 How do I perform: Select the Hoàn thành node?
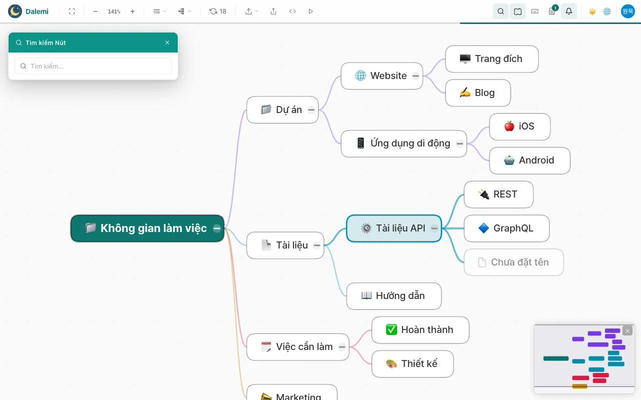click(421, 330)
